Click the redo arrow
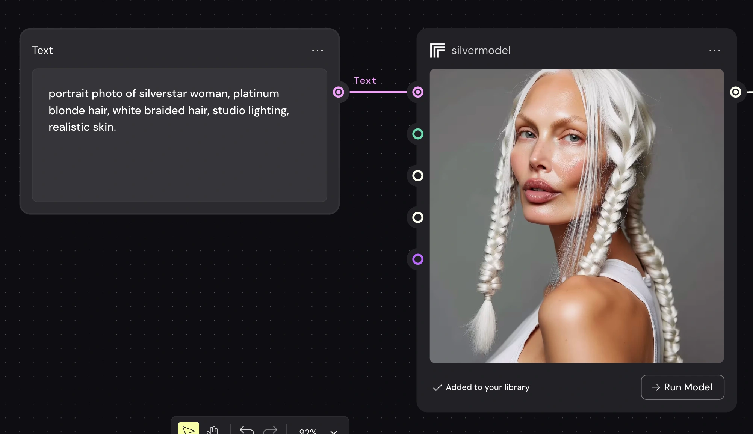Viewport: 753px width, 434px height. click(x=270, y=430)
